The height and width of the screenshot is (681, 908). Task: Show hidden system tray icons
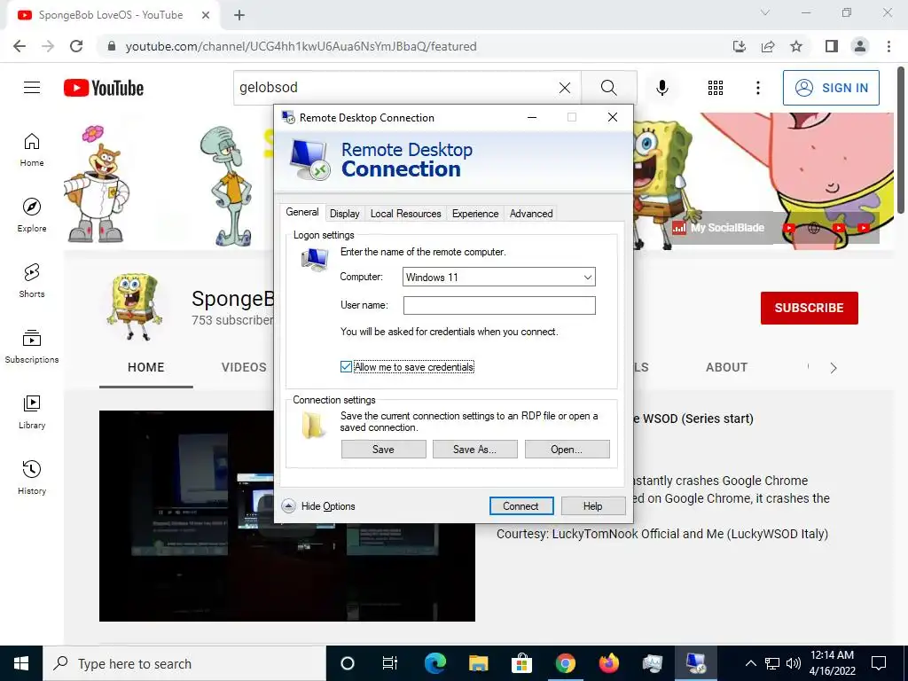click(x=750, y=663)
